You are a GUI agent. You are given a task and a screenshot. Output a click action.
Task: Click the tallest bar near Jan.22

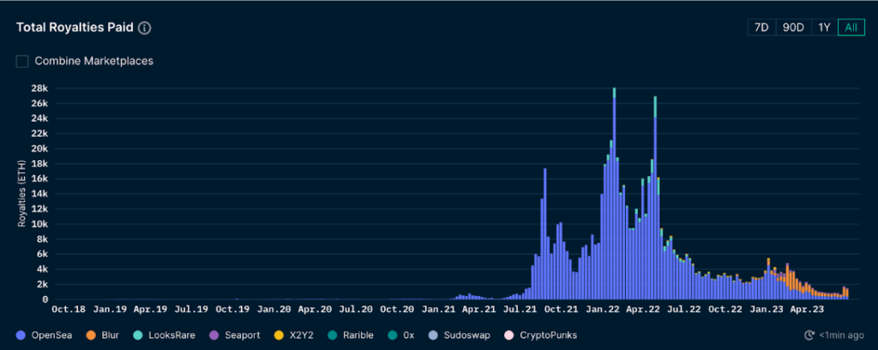point(614,197)
